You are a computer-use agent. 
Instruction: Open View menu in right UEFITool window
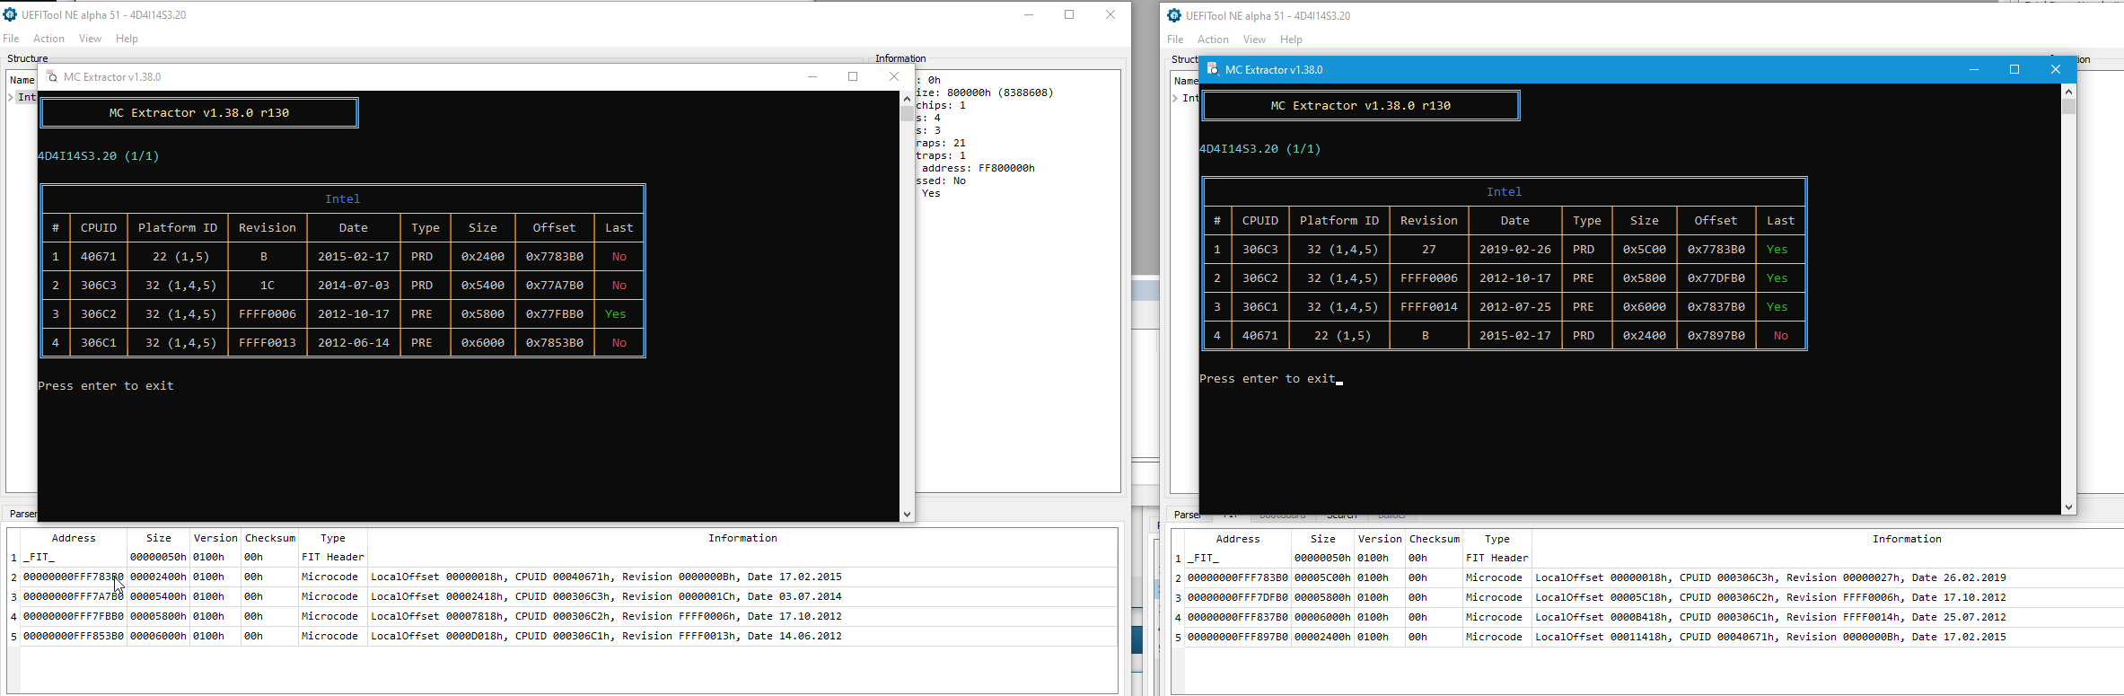tap(1254, 40)
